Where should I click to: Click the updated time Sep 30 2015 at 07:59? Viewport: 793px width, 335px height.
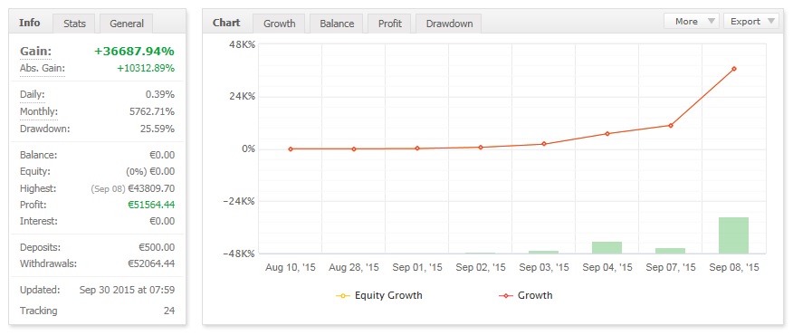[x=127, y=291]
